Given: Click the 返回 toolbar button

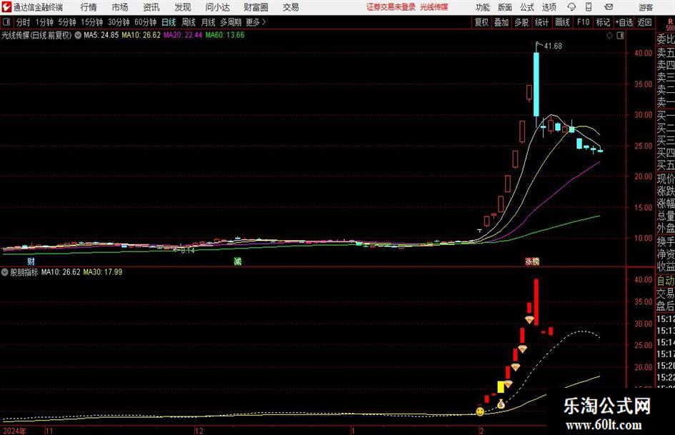Looking at the screenshot, I should pos(644,22).
